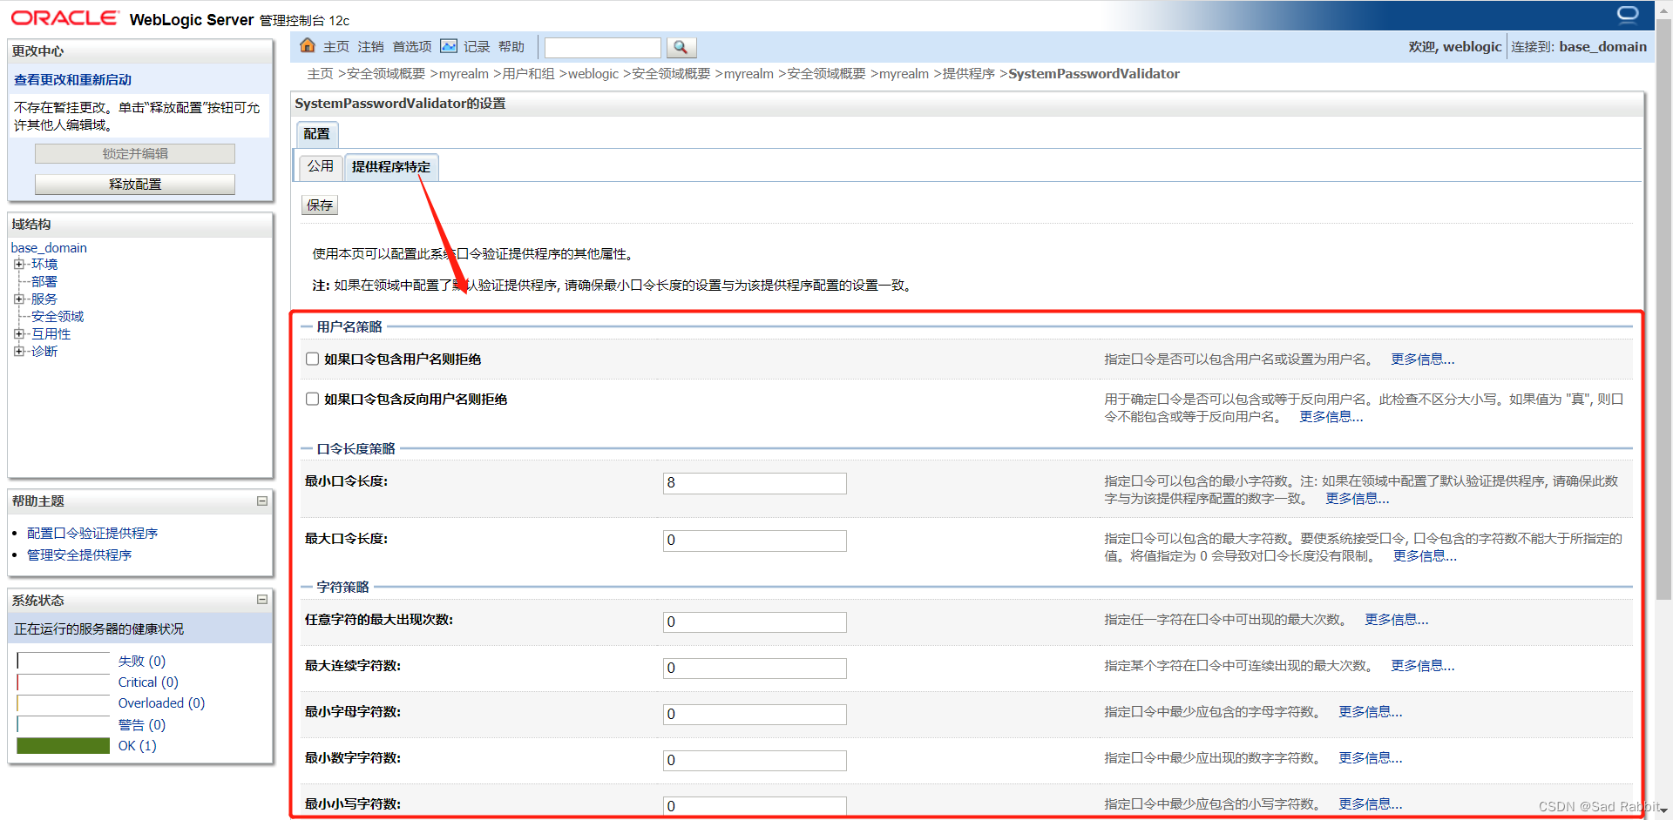Switch to the 公用 tab

coord(320,166)
